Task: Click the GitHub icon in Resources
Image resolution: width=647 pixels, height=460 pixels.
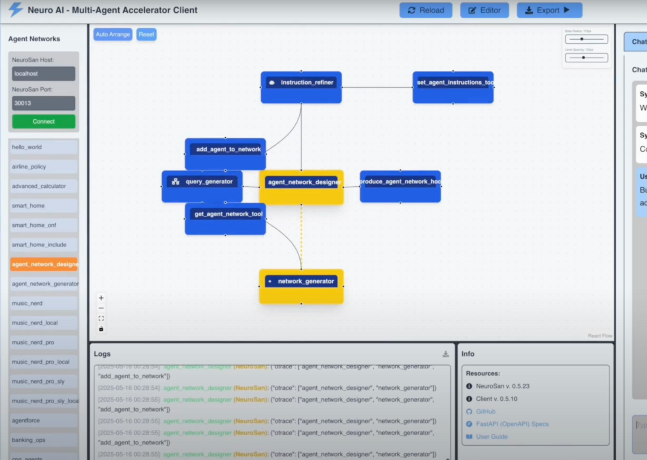Action: (x=469, y=411)
